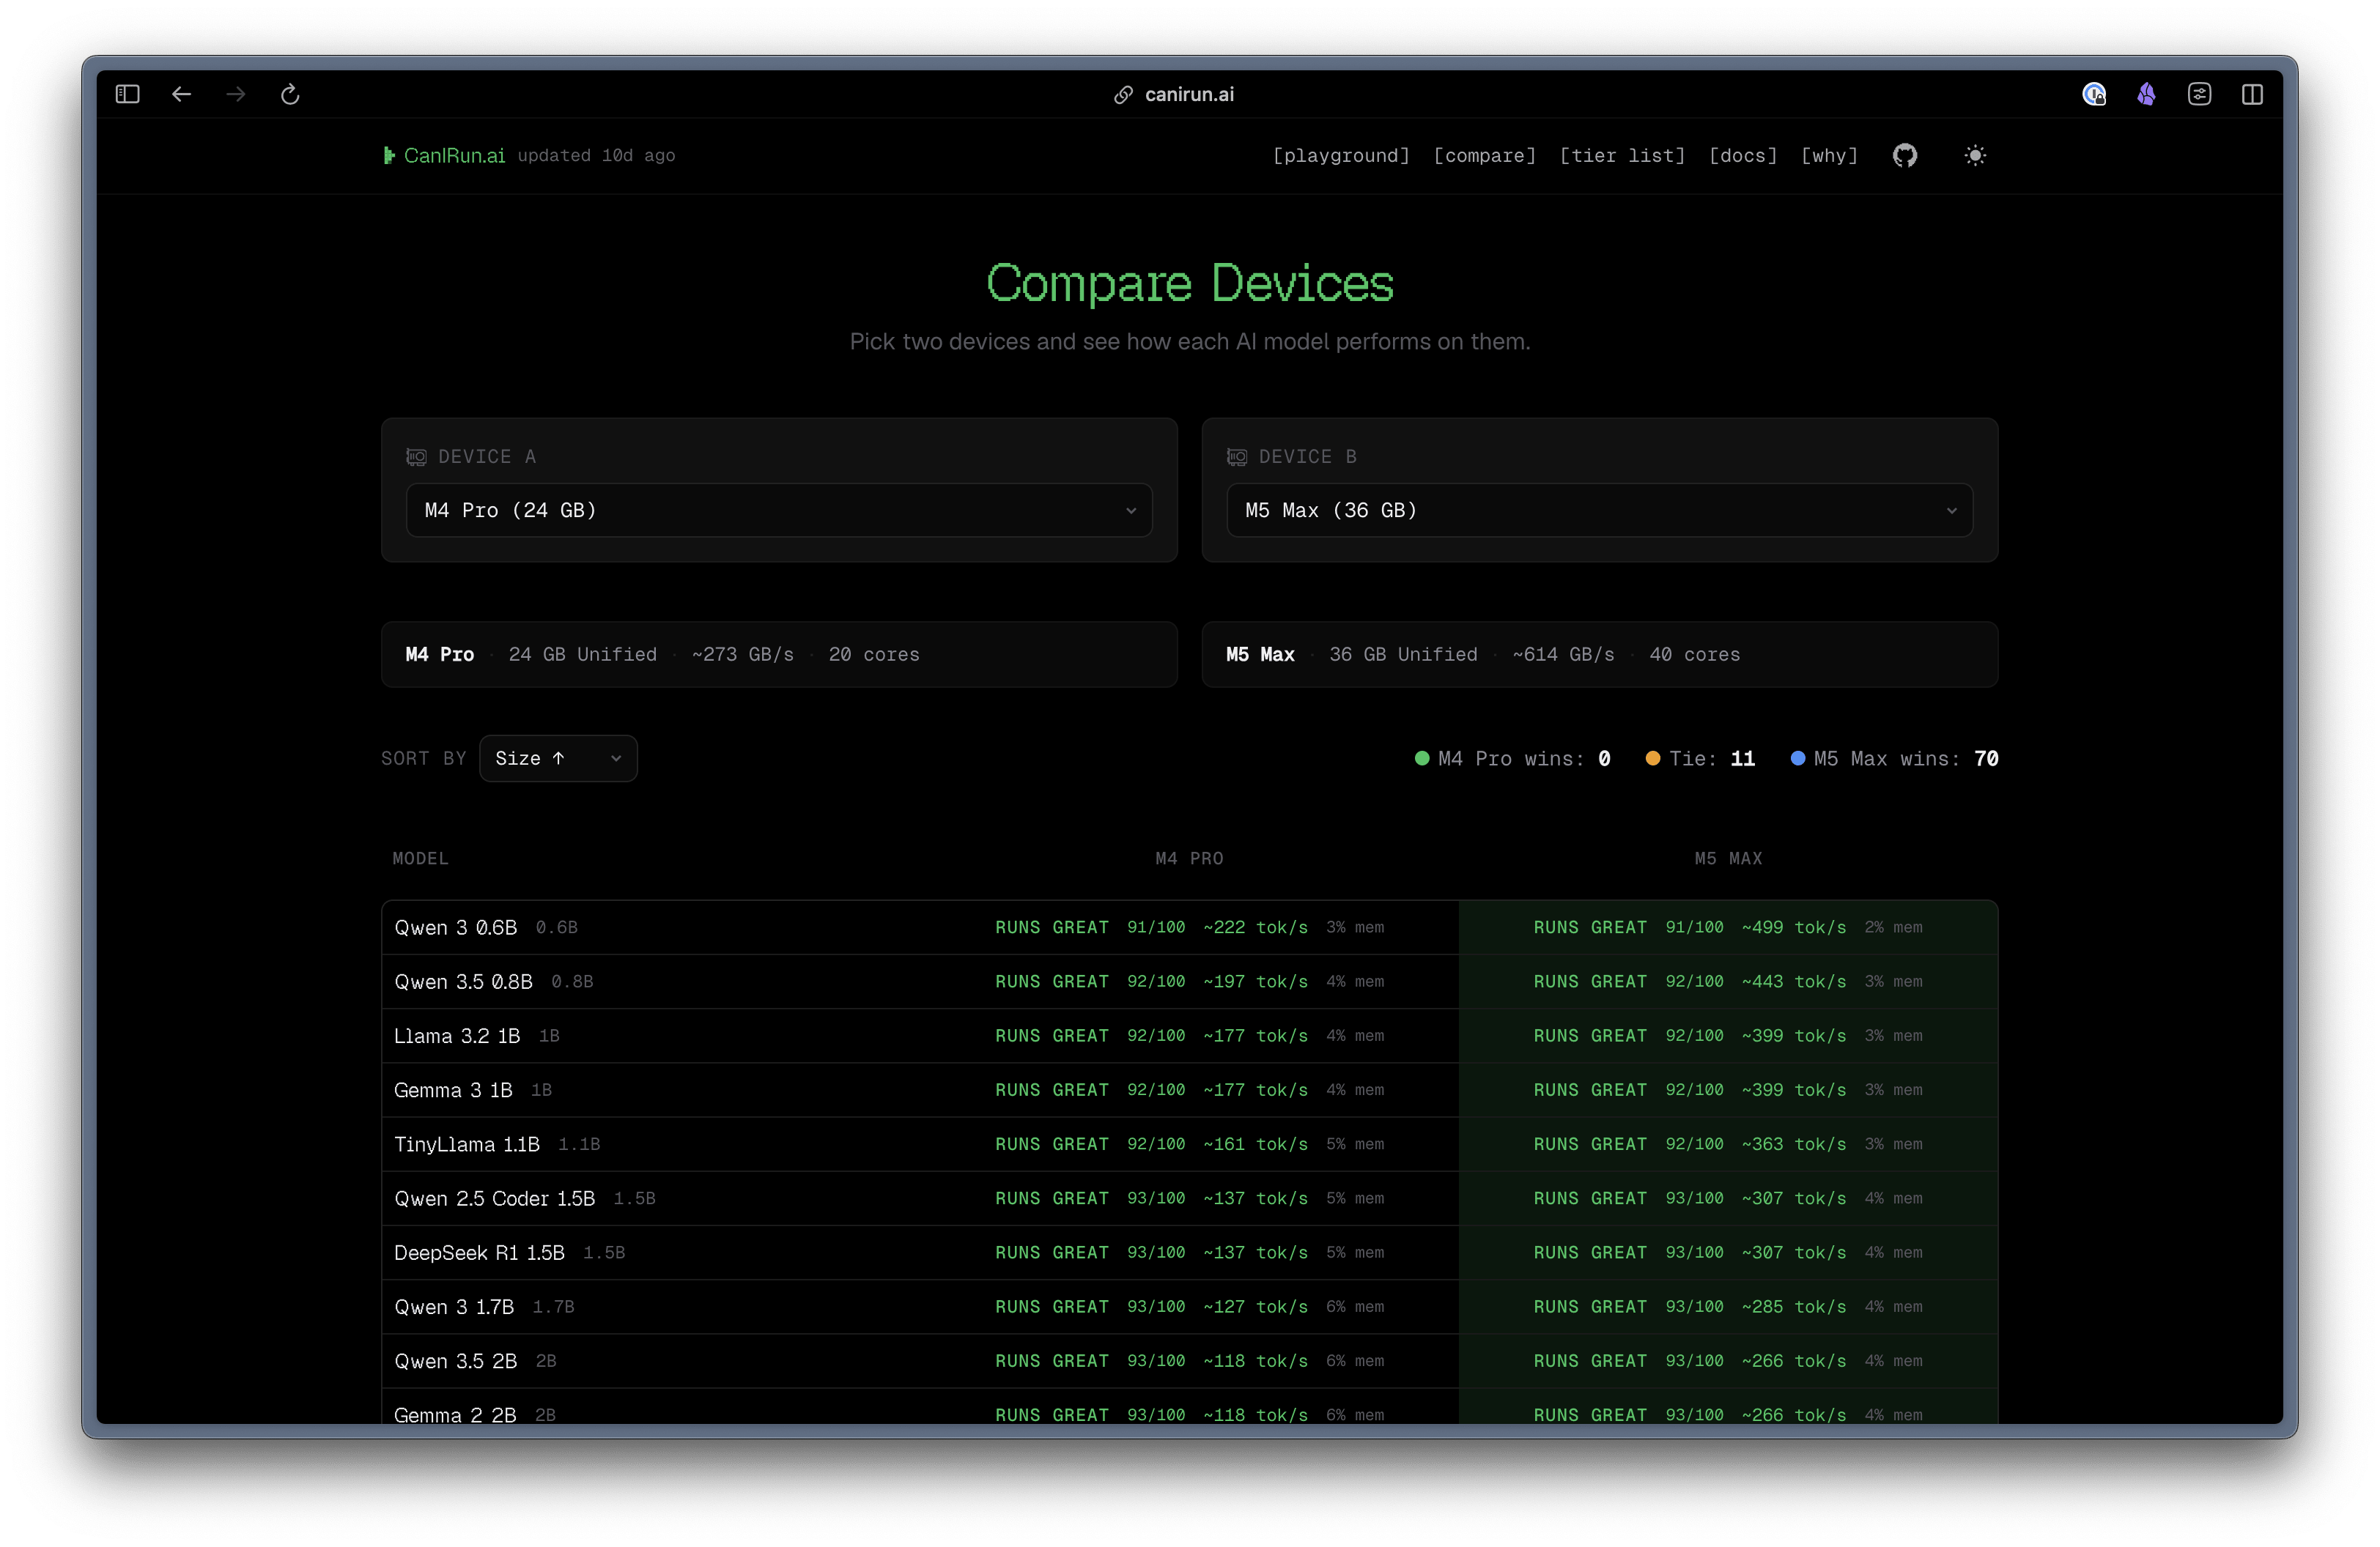
Task: Click the purple extension icon in toolbar
Action: coord(2146,94)
